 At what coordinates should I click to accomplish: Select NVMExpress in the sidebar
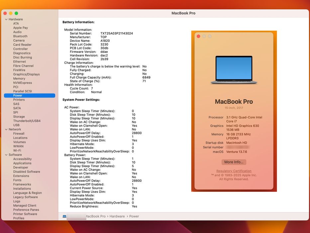tap(23, 83)
